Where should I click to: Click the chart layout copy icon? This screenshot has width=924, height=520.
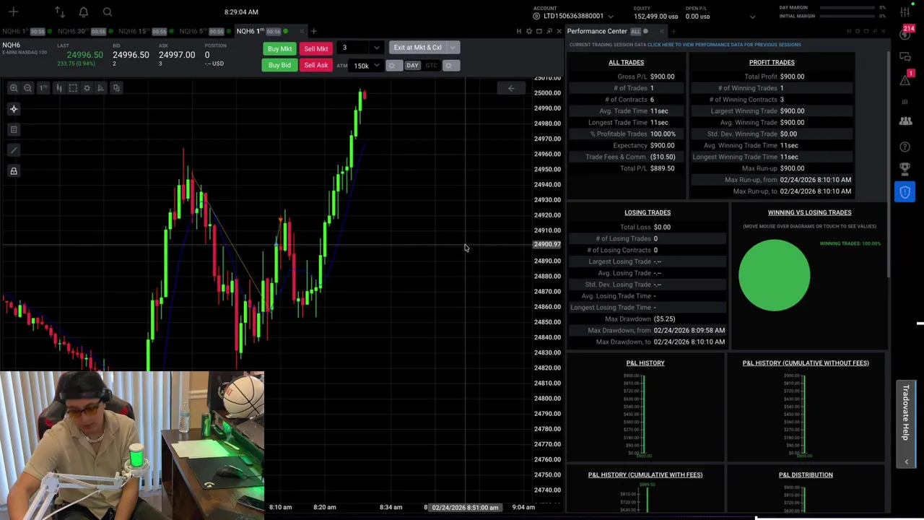(115, 88)
